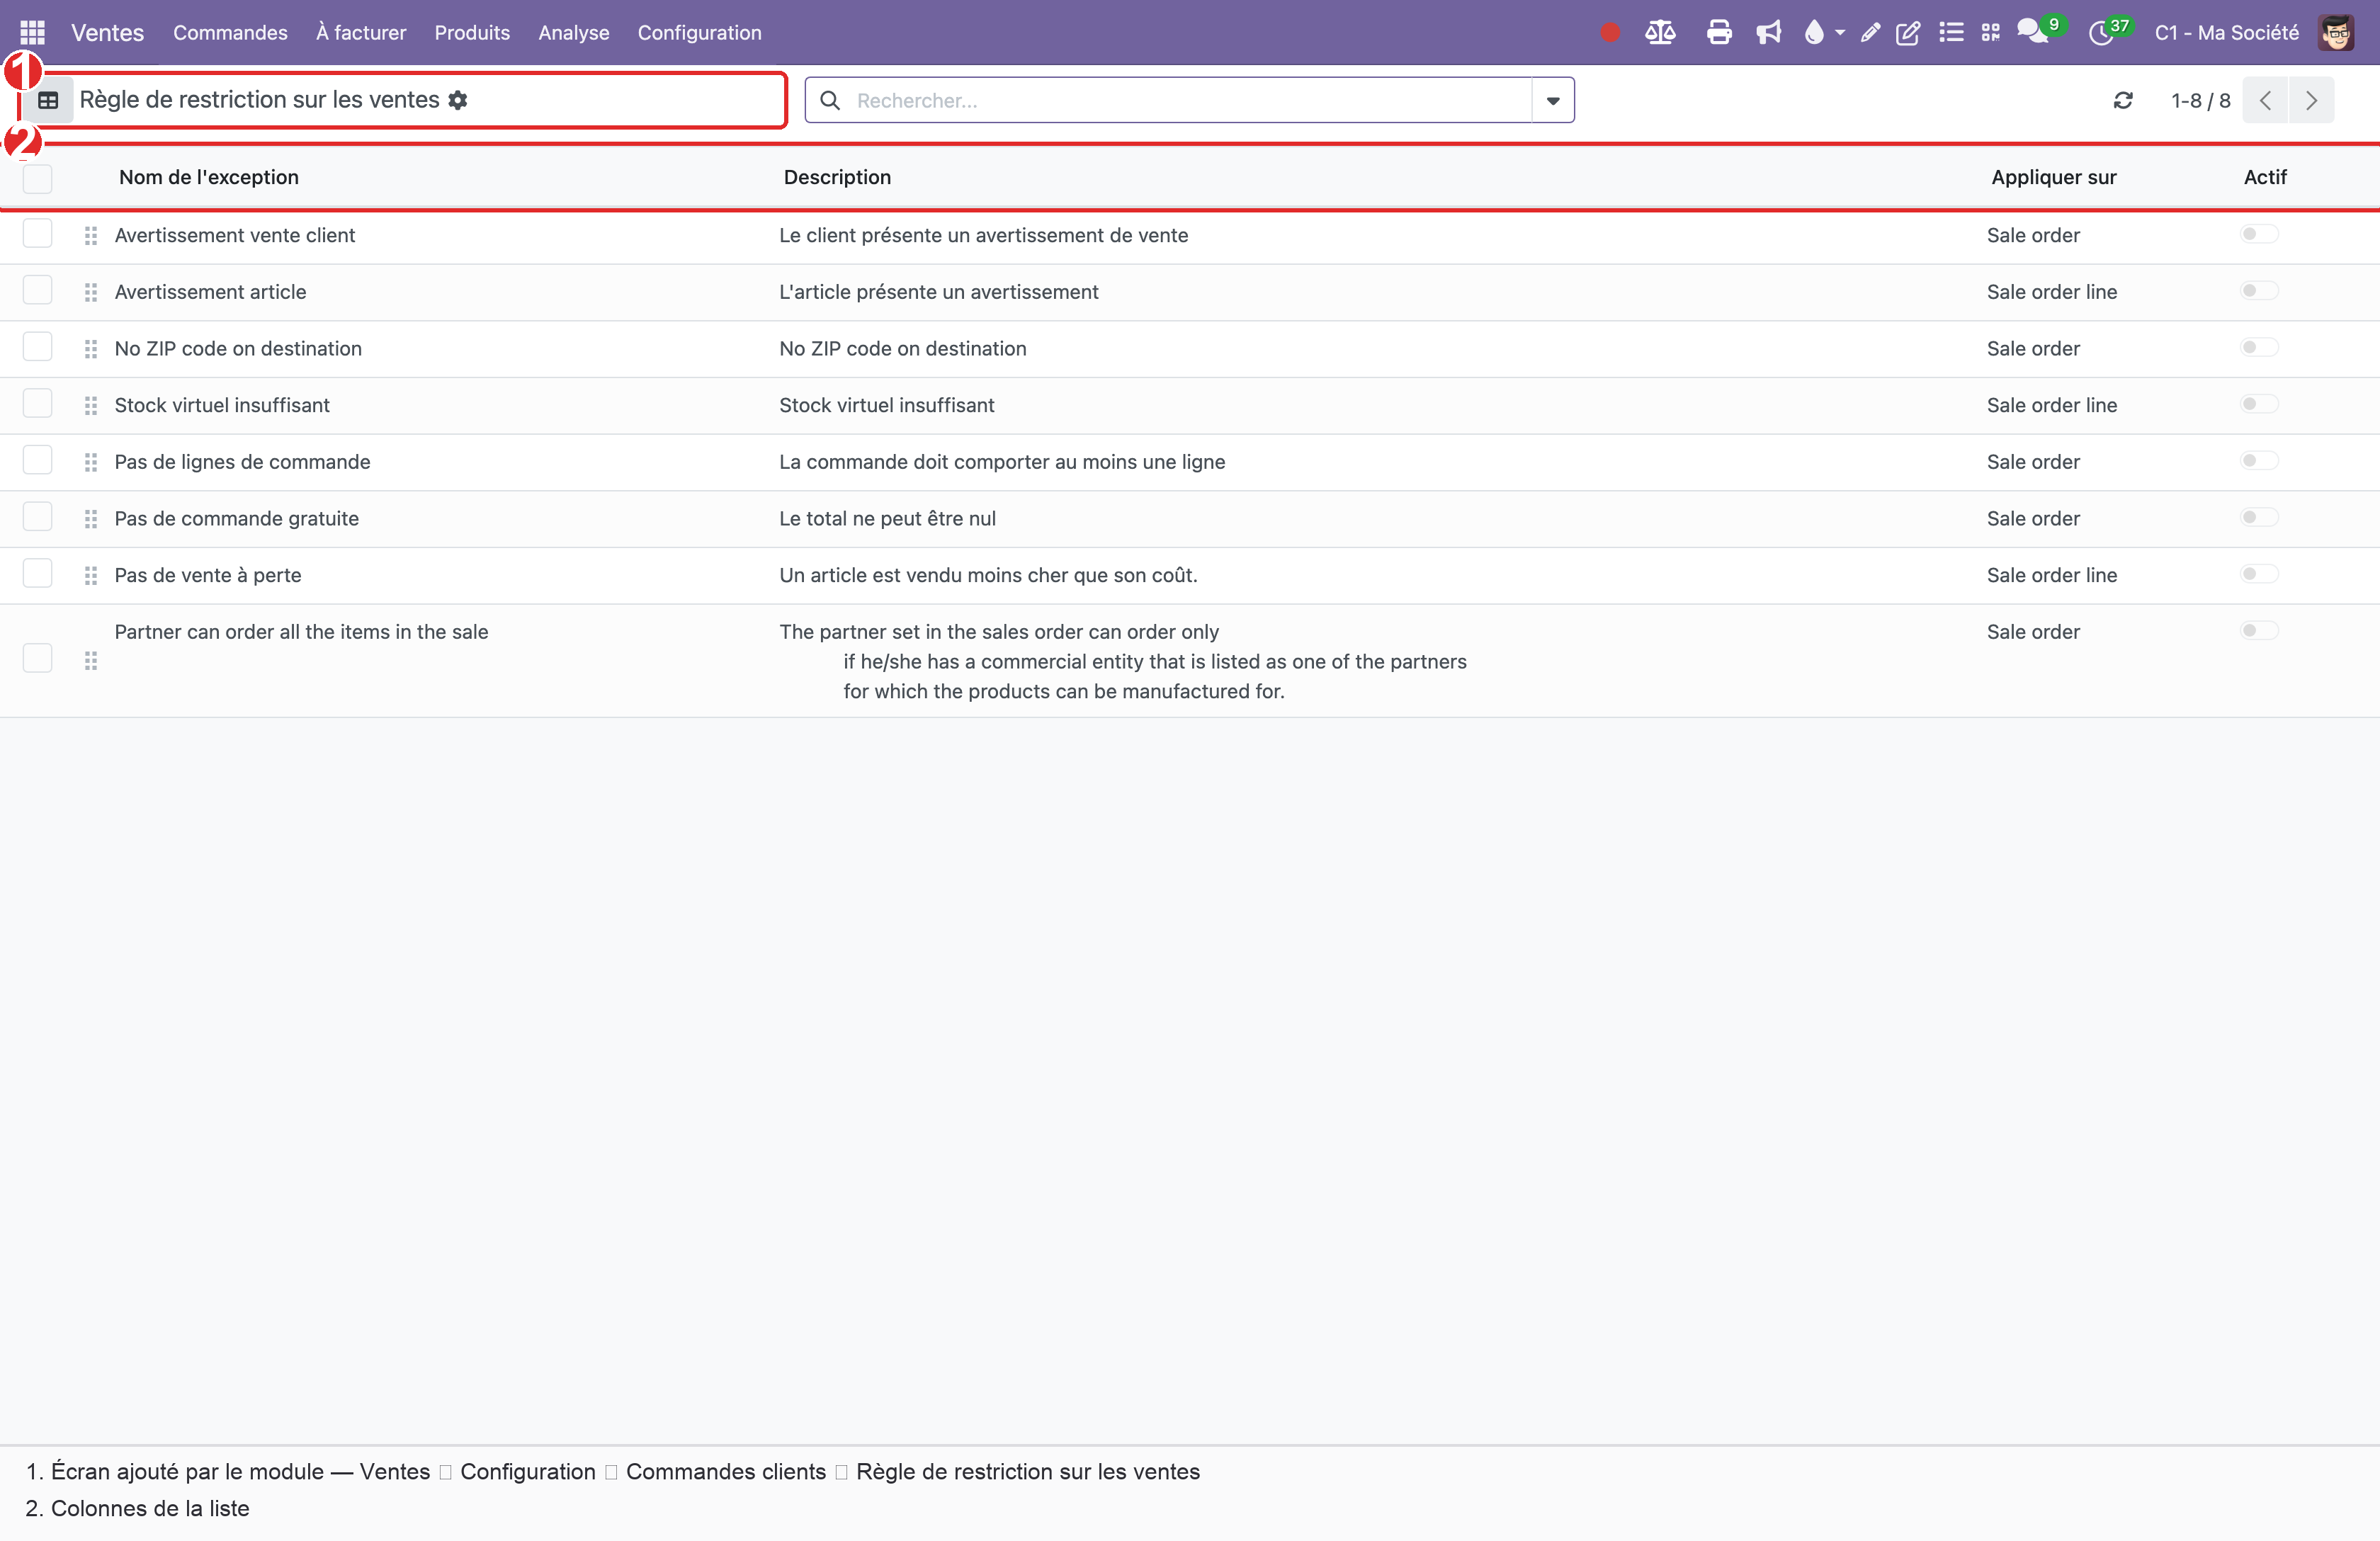Open the Configuration menu
The height and width of the screenshot is (1541, 2380).
coord(699,32)
